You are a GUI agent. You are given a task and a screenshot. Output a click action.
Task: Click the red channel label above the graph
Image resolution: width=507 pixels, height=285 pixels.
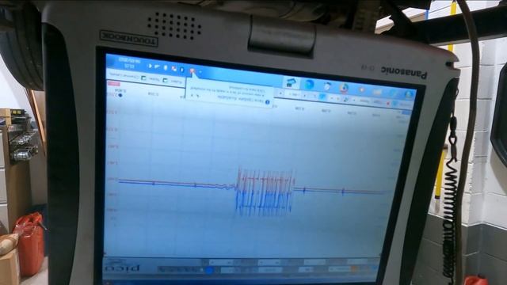(x=114, y=84)
